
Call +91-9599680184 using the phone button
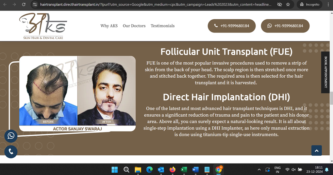232,26
